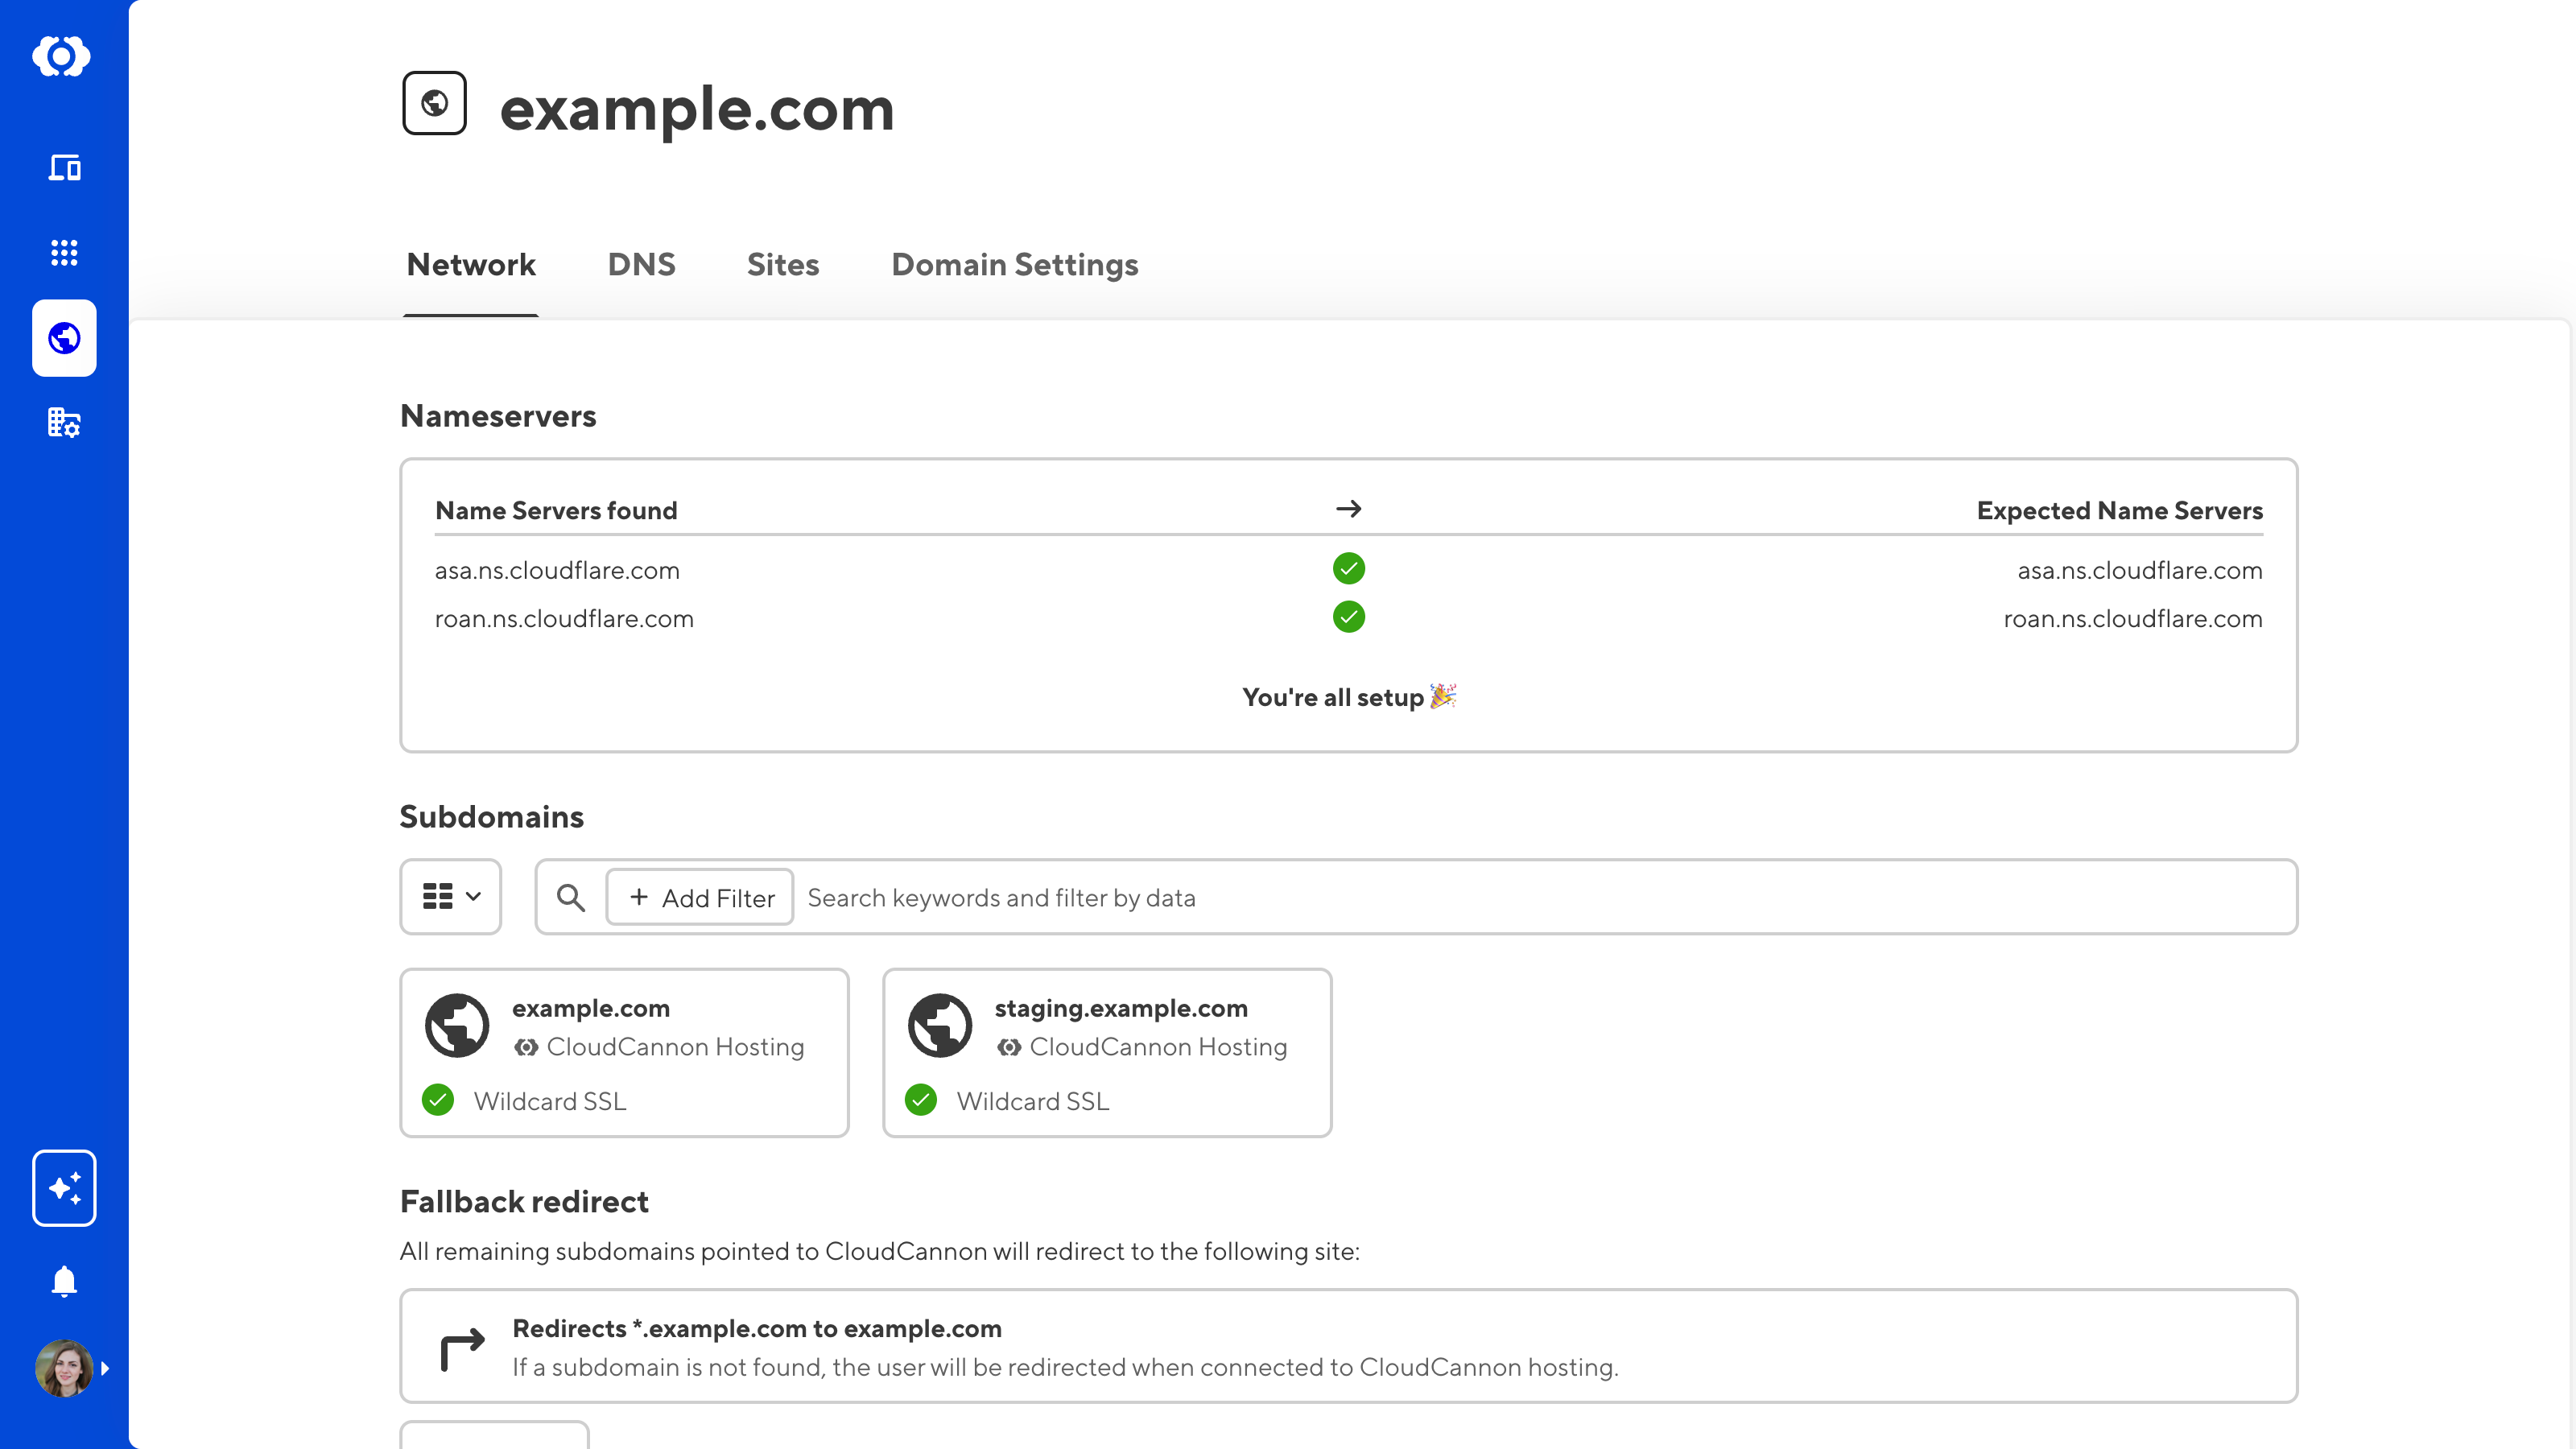Click the CloudCannon logo in sidebar

(x=62, y=56)
